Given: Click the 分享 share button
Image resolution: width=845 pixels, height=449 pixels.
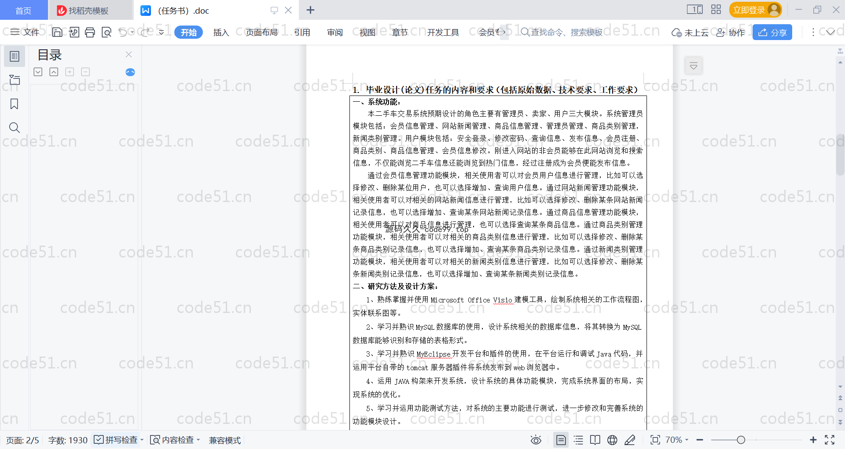Looking at the screenshot, I should pyautogui.click(x=772, y=32).
